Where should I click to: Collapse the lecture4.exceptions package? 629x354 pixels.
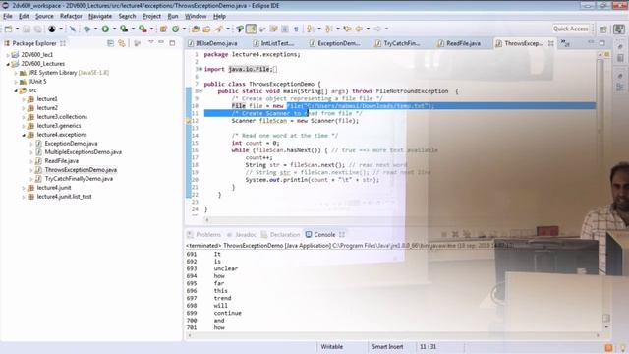click(x=24, y=135)
